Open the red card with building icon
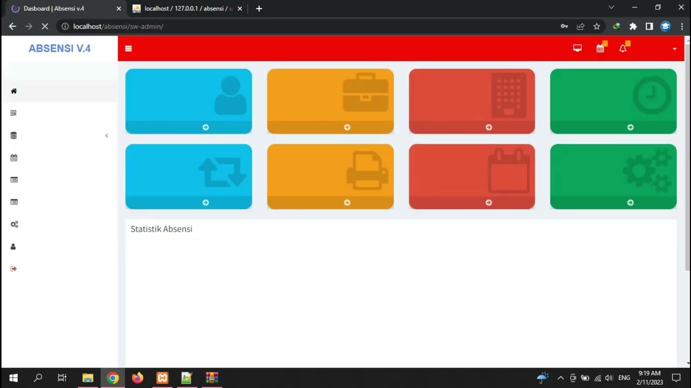This screenshot has width=691, height=388. 472,101
